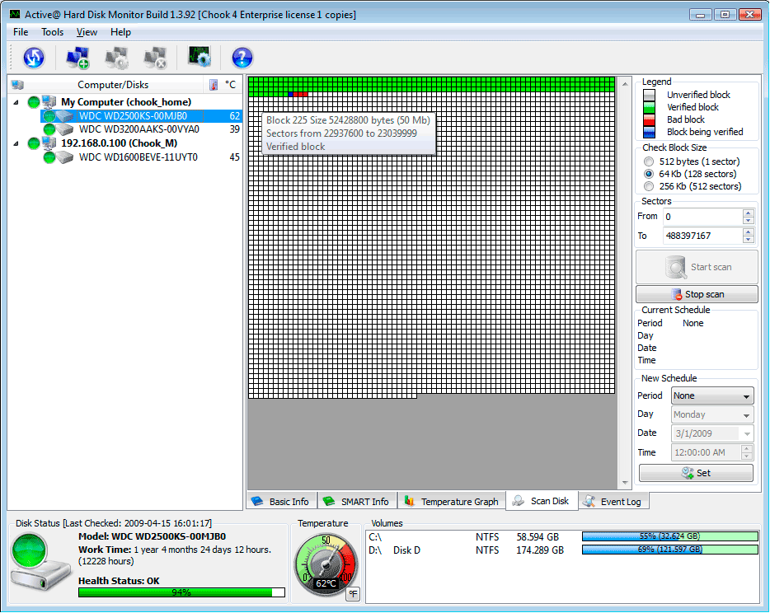Collapse the 192.168.0.100 (Chook_M) node
Image resolution: width=770 pixels, height=613 pixels.
17,143
